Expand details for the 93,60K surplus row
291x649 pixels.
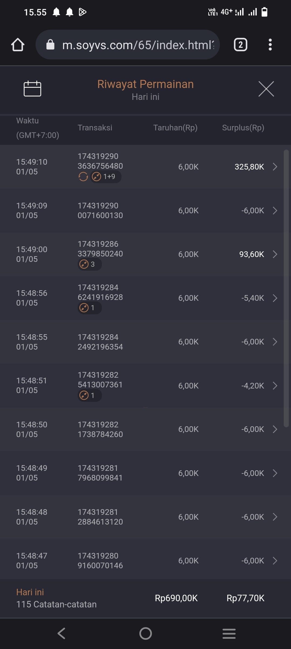275,254
